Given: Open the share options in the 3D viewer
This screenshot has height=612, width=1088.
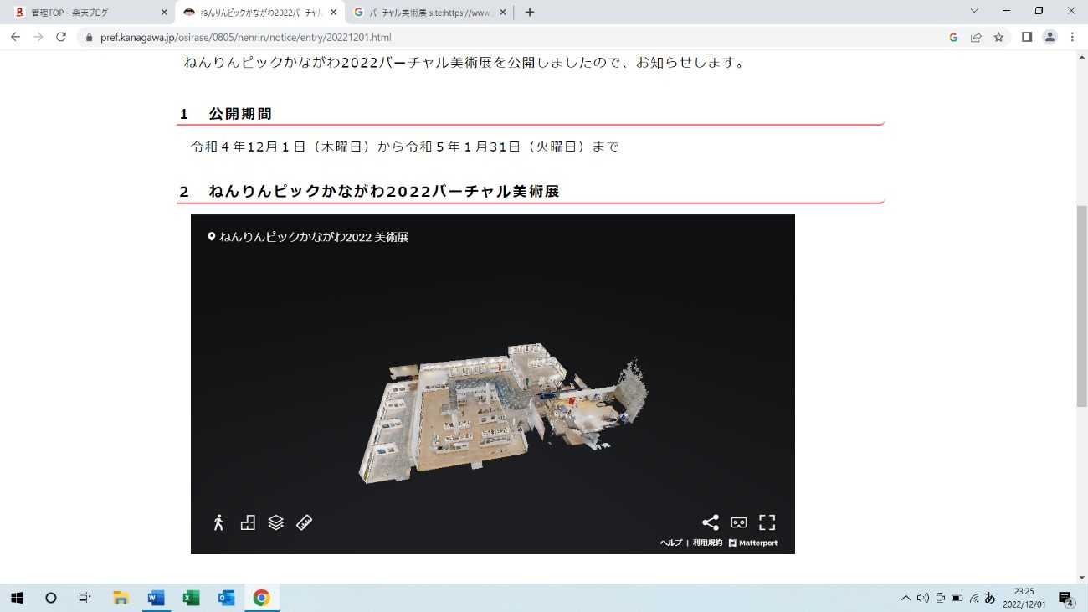Looking at the screenshot, I should click(710, 522).
